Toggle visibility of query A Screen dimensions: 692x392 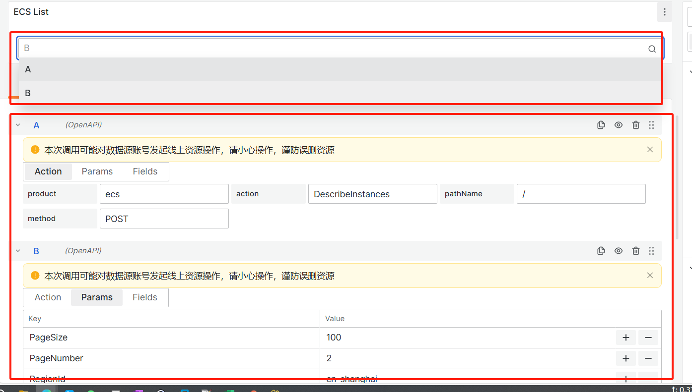tap(619, 125)
